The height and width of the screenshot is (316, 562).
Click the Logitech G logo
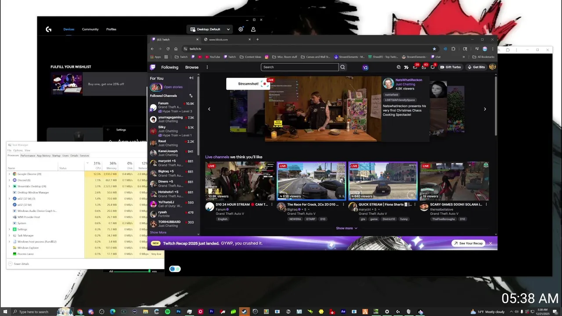49,29
